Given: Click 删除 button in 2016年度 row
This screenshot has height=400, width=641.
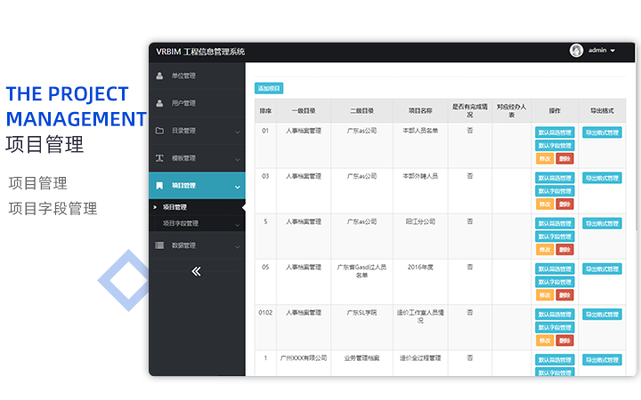Looking at the screenshot, I should click(x=564, y=295).
